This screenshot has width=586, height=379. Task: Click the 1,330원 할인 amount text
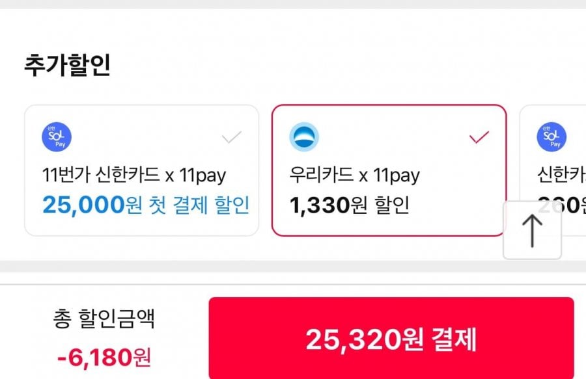click(x=350, y=205)
